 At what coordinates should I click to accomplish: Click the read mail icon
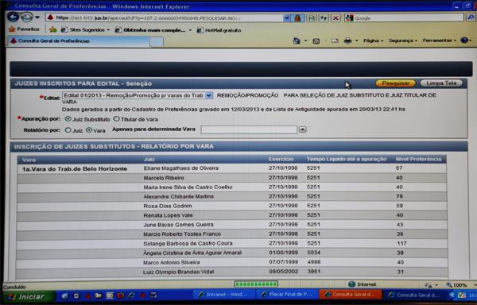[335, 41]
